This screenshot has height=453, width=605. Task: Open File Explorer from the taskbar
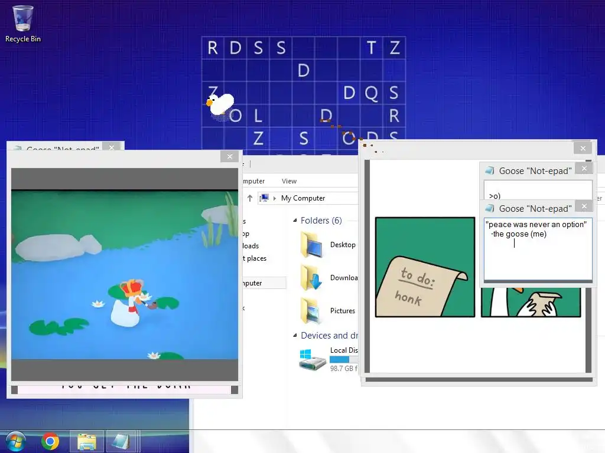pos(87,441)
